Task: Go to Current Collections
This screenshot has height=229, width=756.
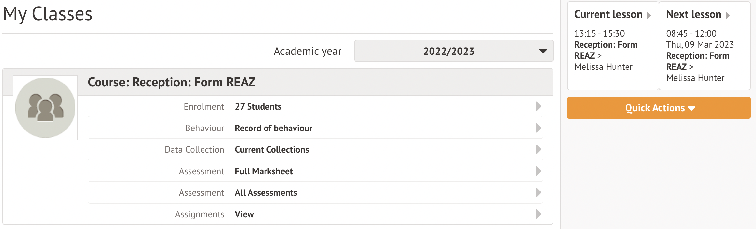Action: (272, 150)
